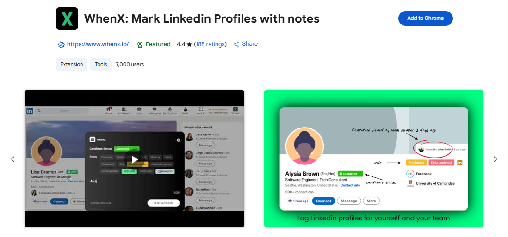Click the Tech lead pool tag

point(129,171)
